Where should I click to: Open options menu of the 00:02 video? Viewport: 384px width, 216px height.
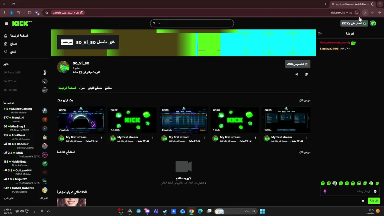(x=153, y=138)
